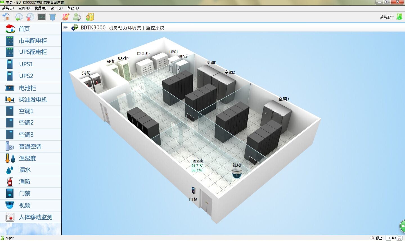This screenshot has height=241, width=405.
Task: Click the edit notepad toolbar icon
Action: [x=66, y=17]
